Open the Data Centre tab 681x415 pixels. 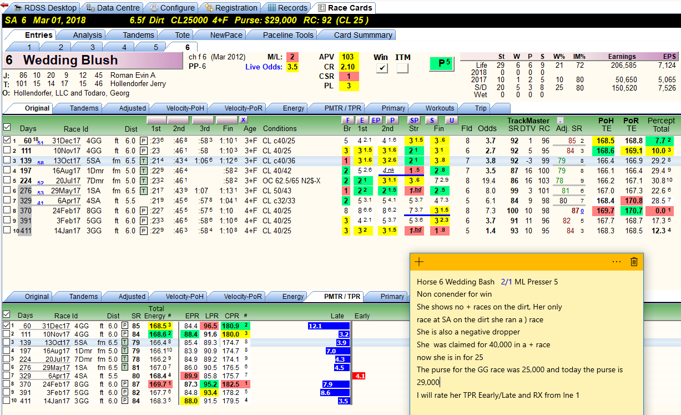tap(113, 8)
